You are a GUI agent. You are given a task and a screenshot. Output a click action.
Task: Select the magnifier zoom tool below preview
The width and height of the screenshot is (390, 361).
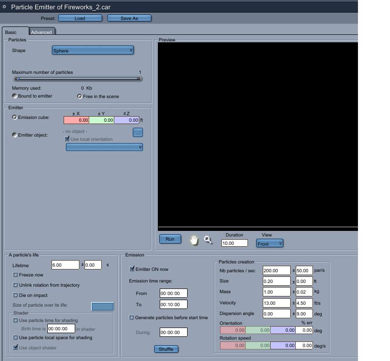pos(208,240)
